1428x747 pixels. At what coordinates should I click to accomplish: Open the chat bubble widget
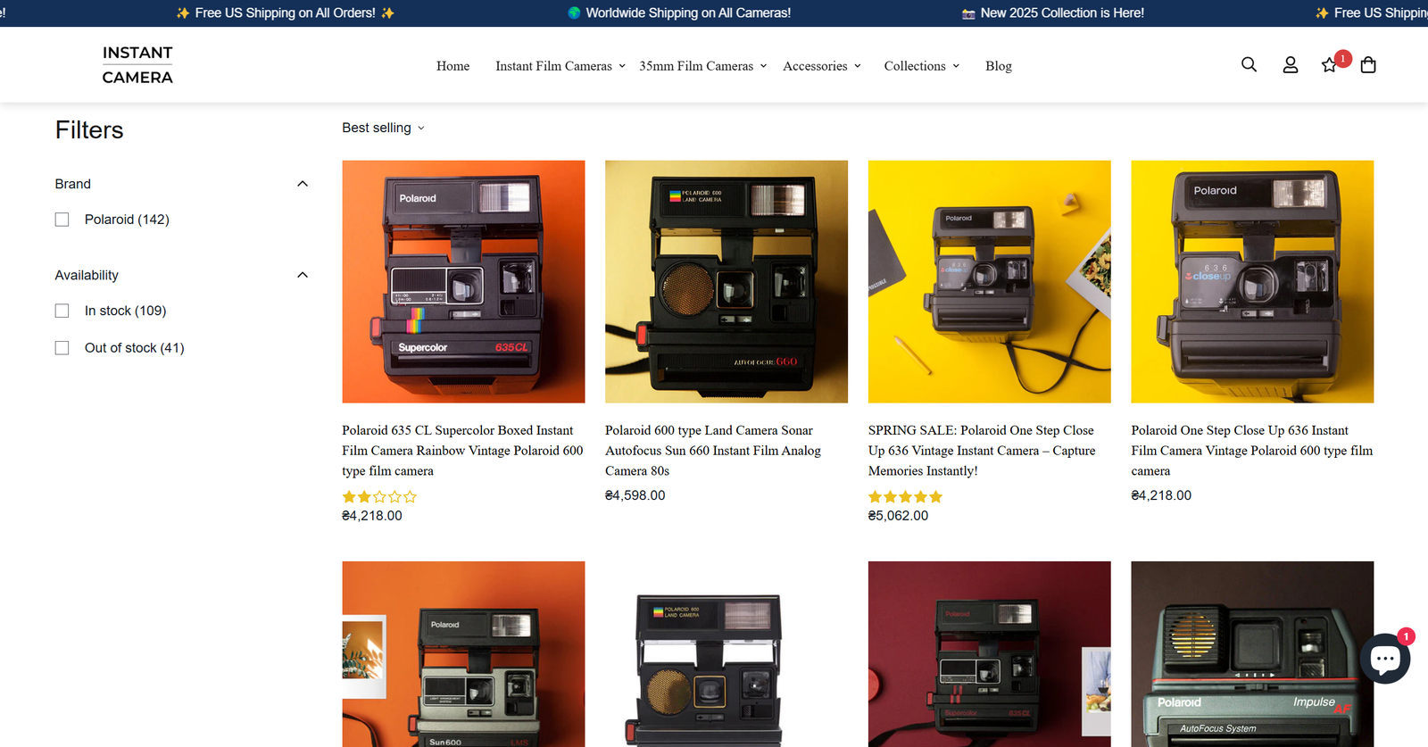(x=1384, y=659)
